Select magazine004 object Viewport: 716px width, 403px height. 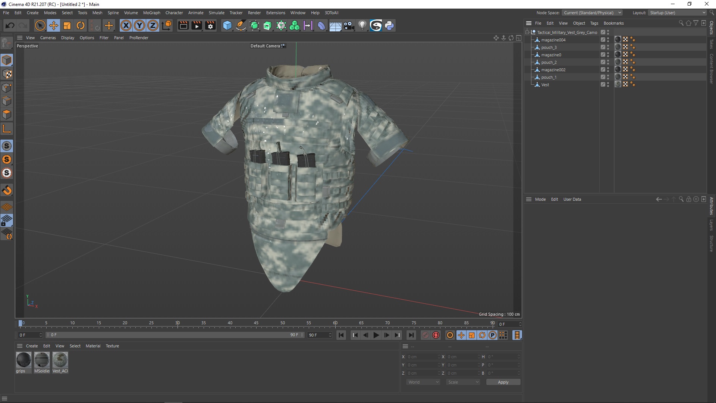coord(553,40)
